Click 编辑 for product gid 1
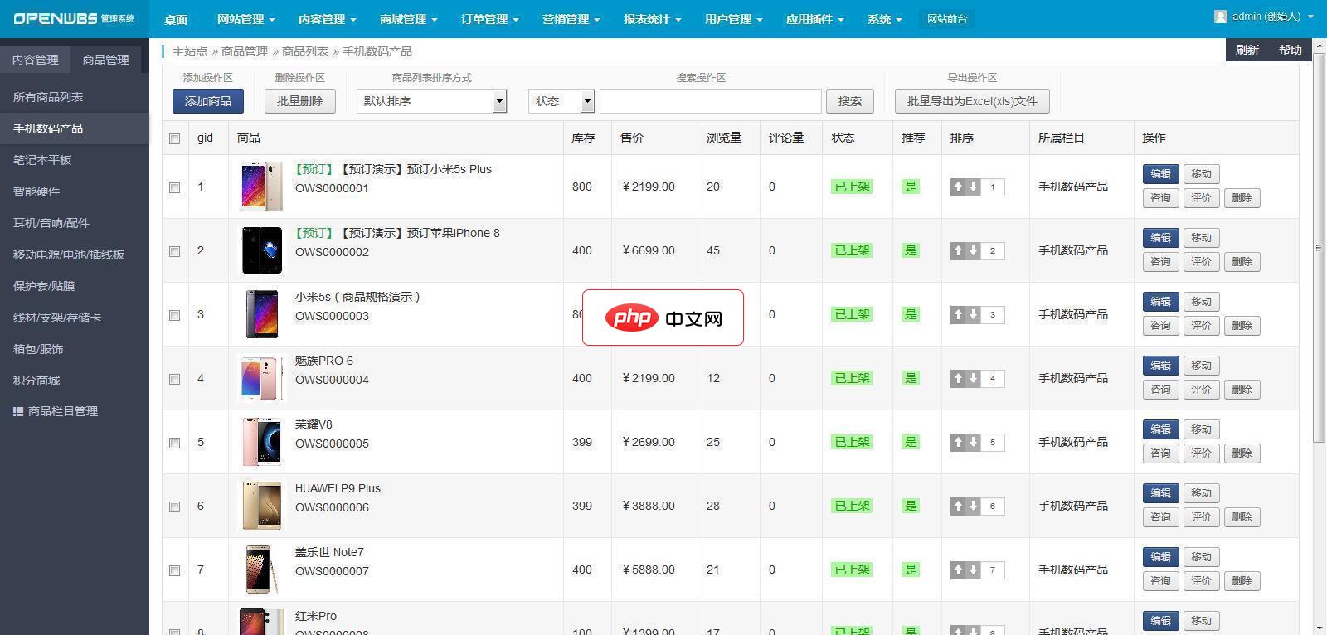This screenshot has height=635, width=1327. [1160, 174]
